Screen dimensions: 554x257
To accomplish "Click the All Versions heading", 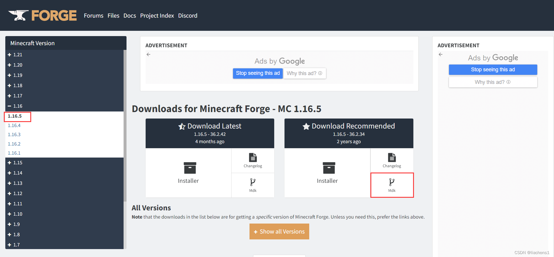I will [151, 208].
